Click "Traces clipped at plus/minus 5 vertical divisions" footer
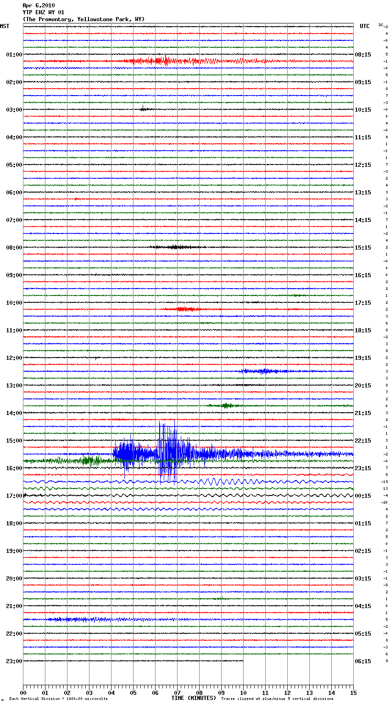Screen dimensions: 390x705 (277, 699)
